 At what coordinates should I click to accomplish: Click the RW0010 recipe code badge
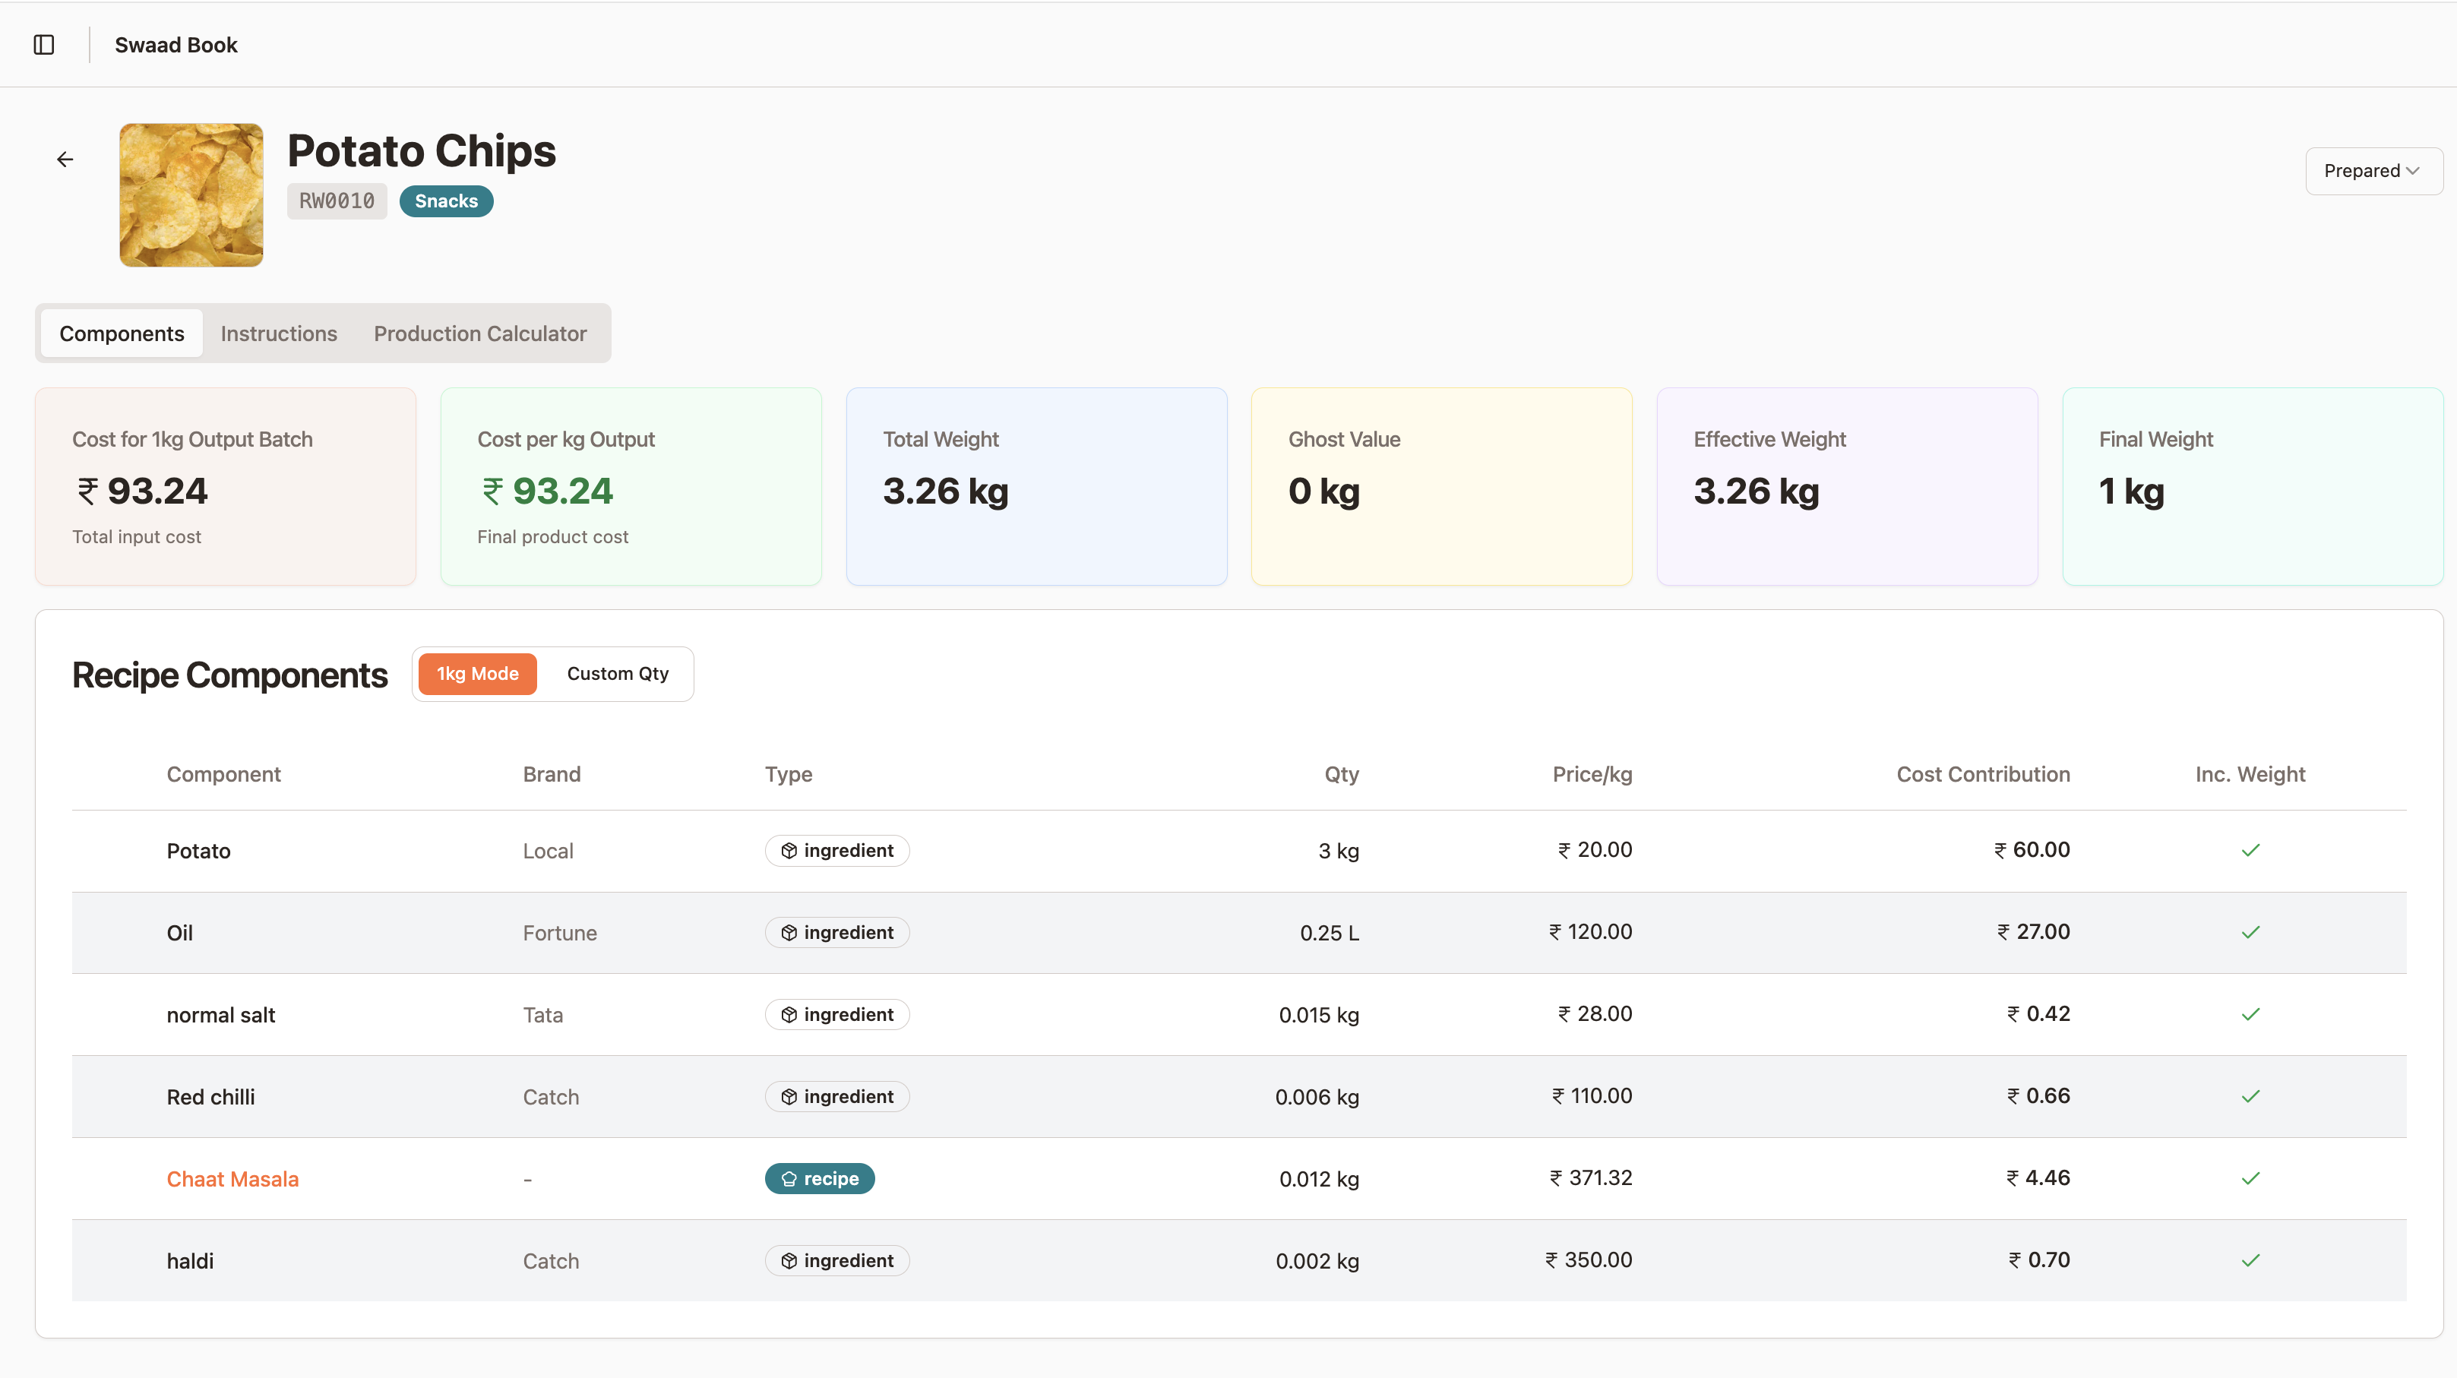click(337, 201)
